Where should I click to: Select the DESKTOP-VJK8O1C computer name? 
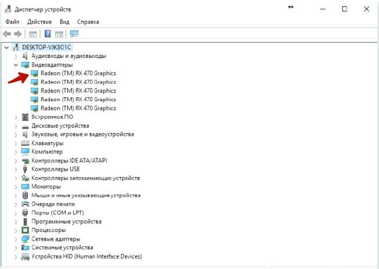(x=47, y=47)
